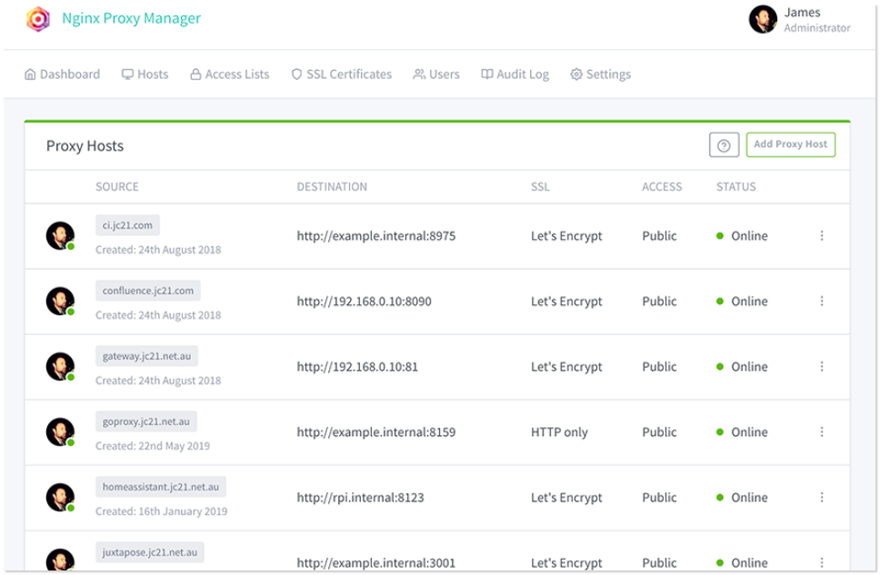Viewport: 880px width, 575px height.
Task: Expand options menu for gateway.jc21.net.au row
Action: [x=822, y=367]
